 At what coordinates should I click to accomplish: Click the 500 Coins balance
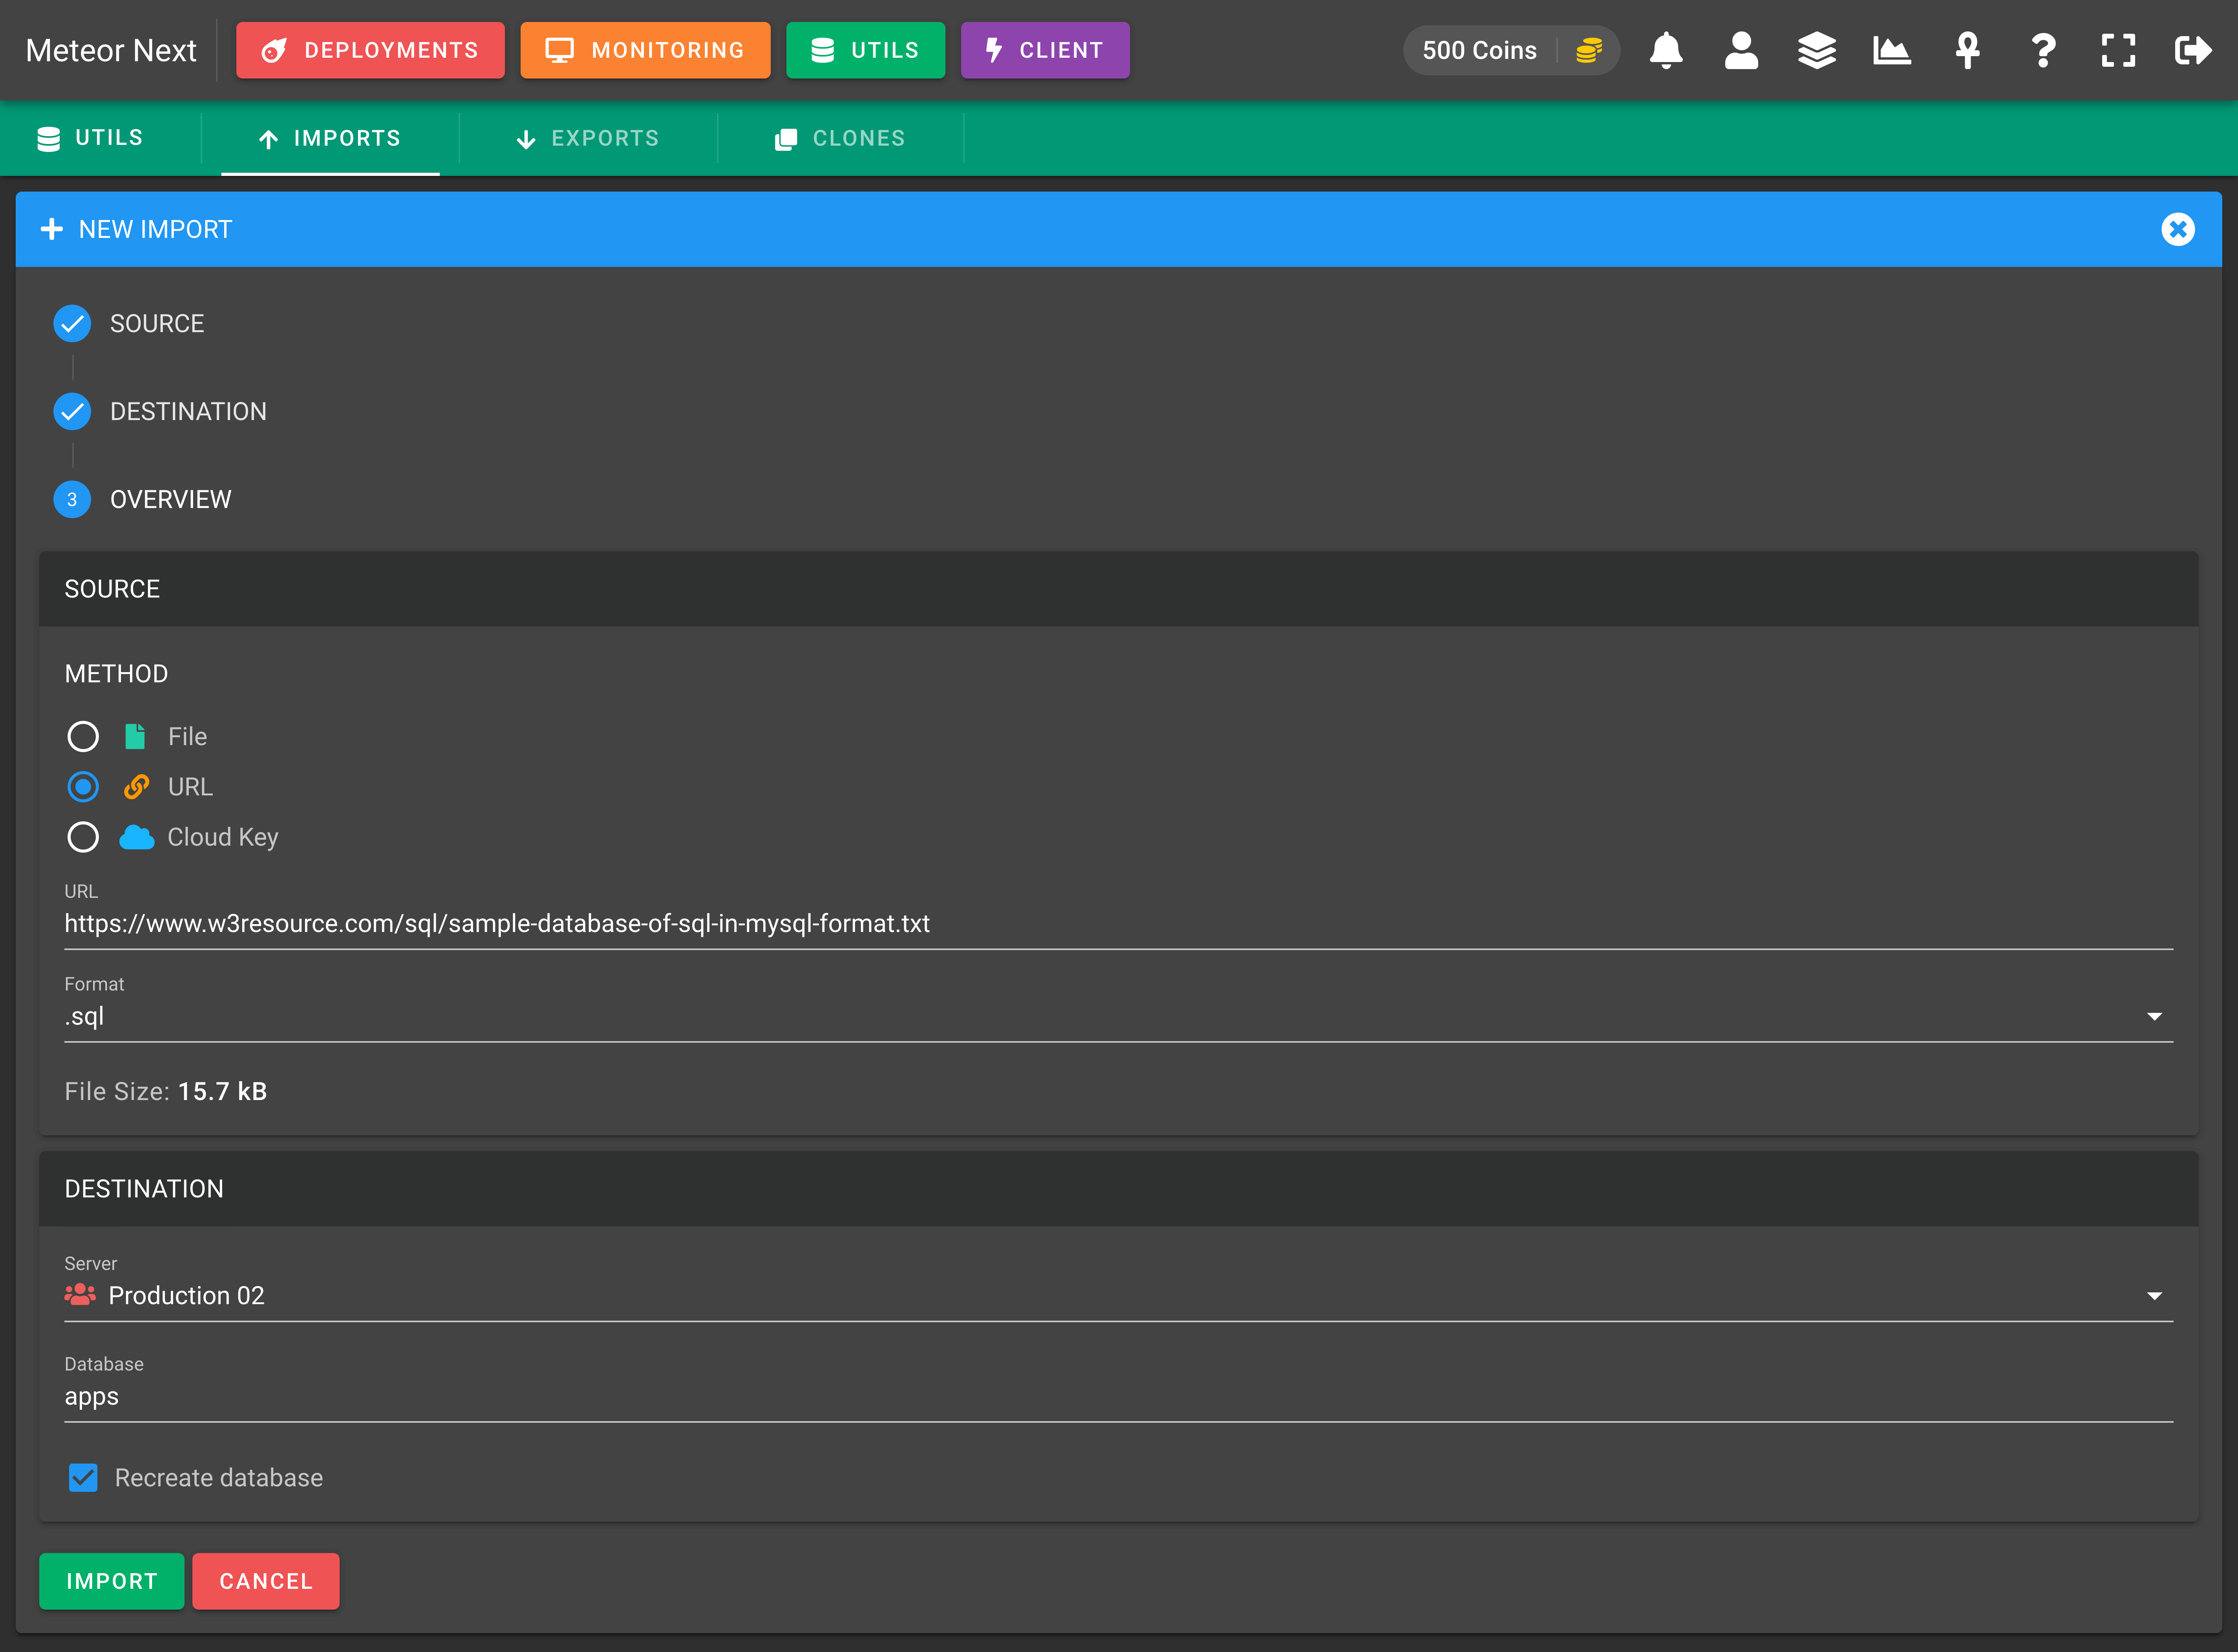coord(1479,50)
